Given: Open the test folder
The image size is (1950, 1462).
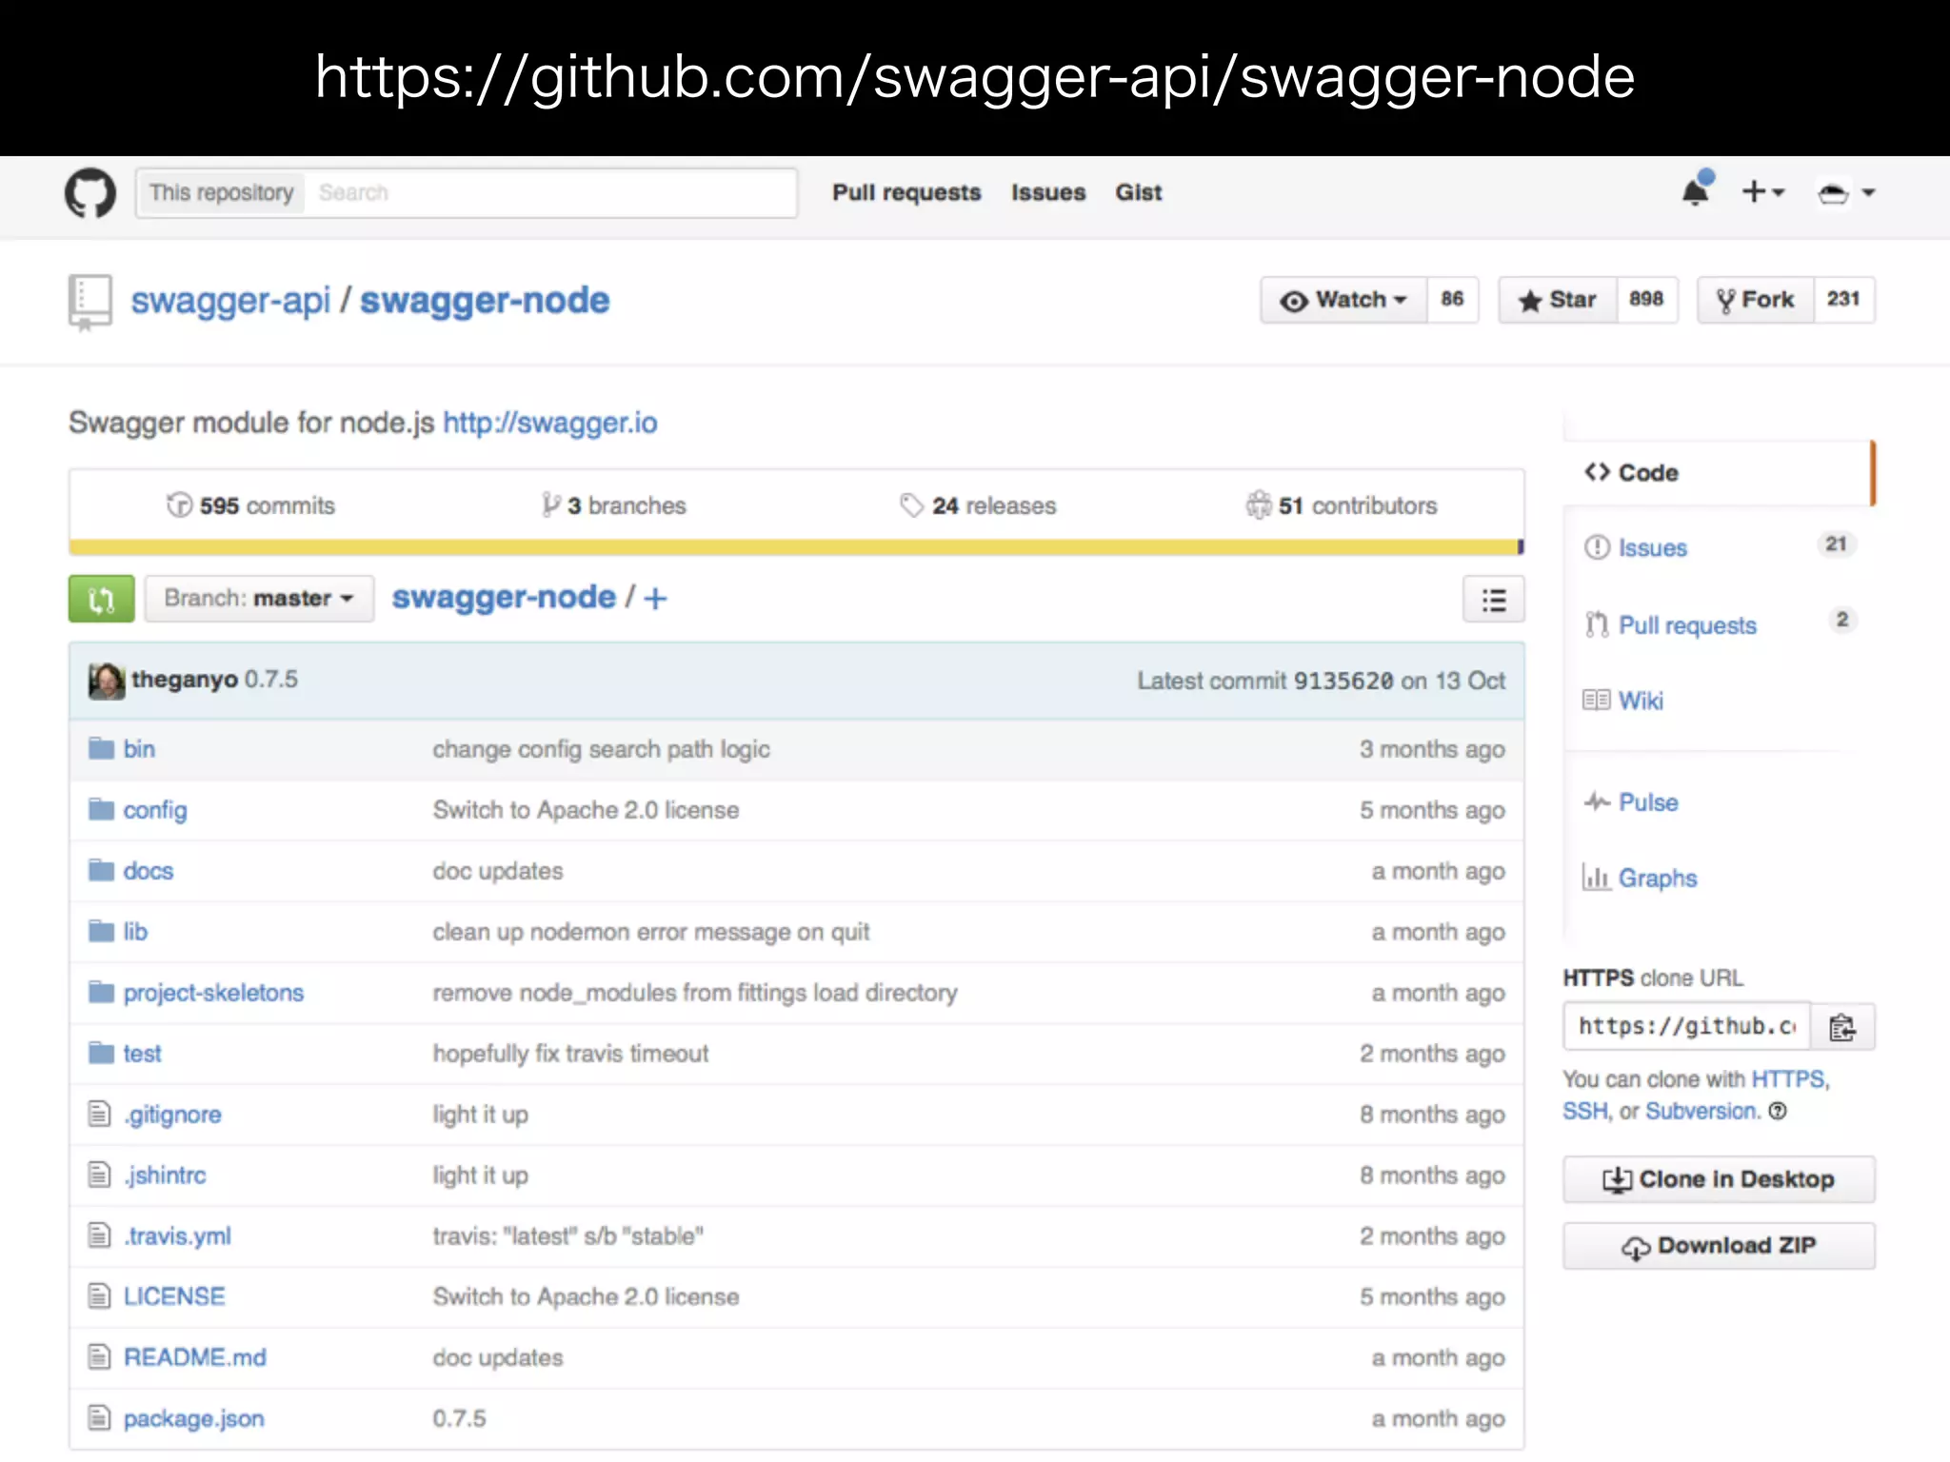Looking at the screenshot, I should pyautogui.click(x=142, y=1054).
